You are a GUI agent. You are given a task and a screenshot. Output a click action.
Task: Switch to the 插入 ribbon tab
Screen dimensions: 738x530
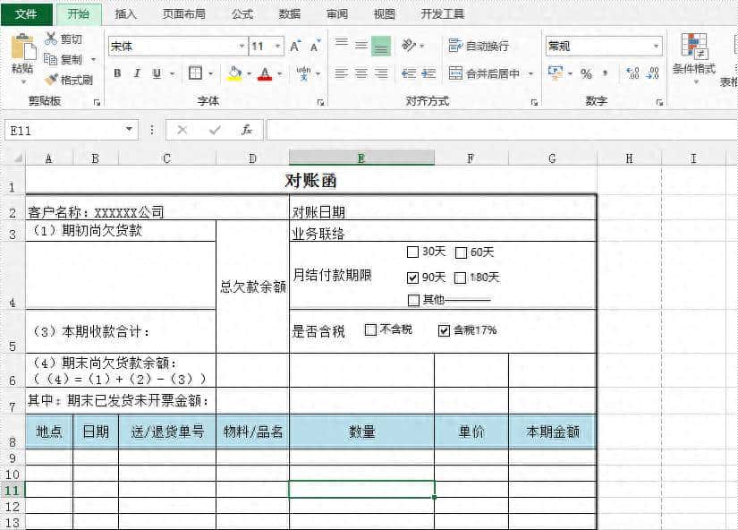point(125,13)
